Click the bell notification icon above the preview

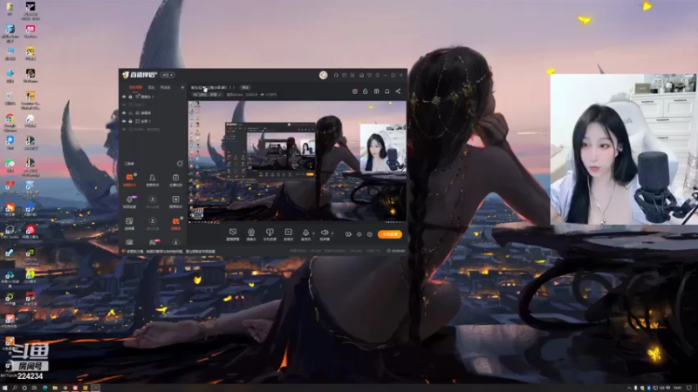387,91
